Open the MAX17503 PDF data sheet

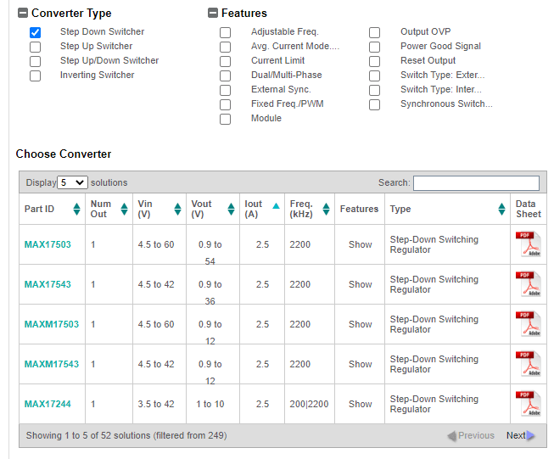[529, 244]
